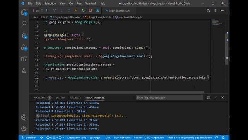Open the Search view in activity bar

(24, 24)
